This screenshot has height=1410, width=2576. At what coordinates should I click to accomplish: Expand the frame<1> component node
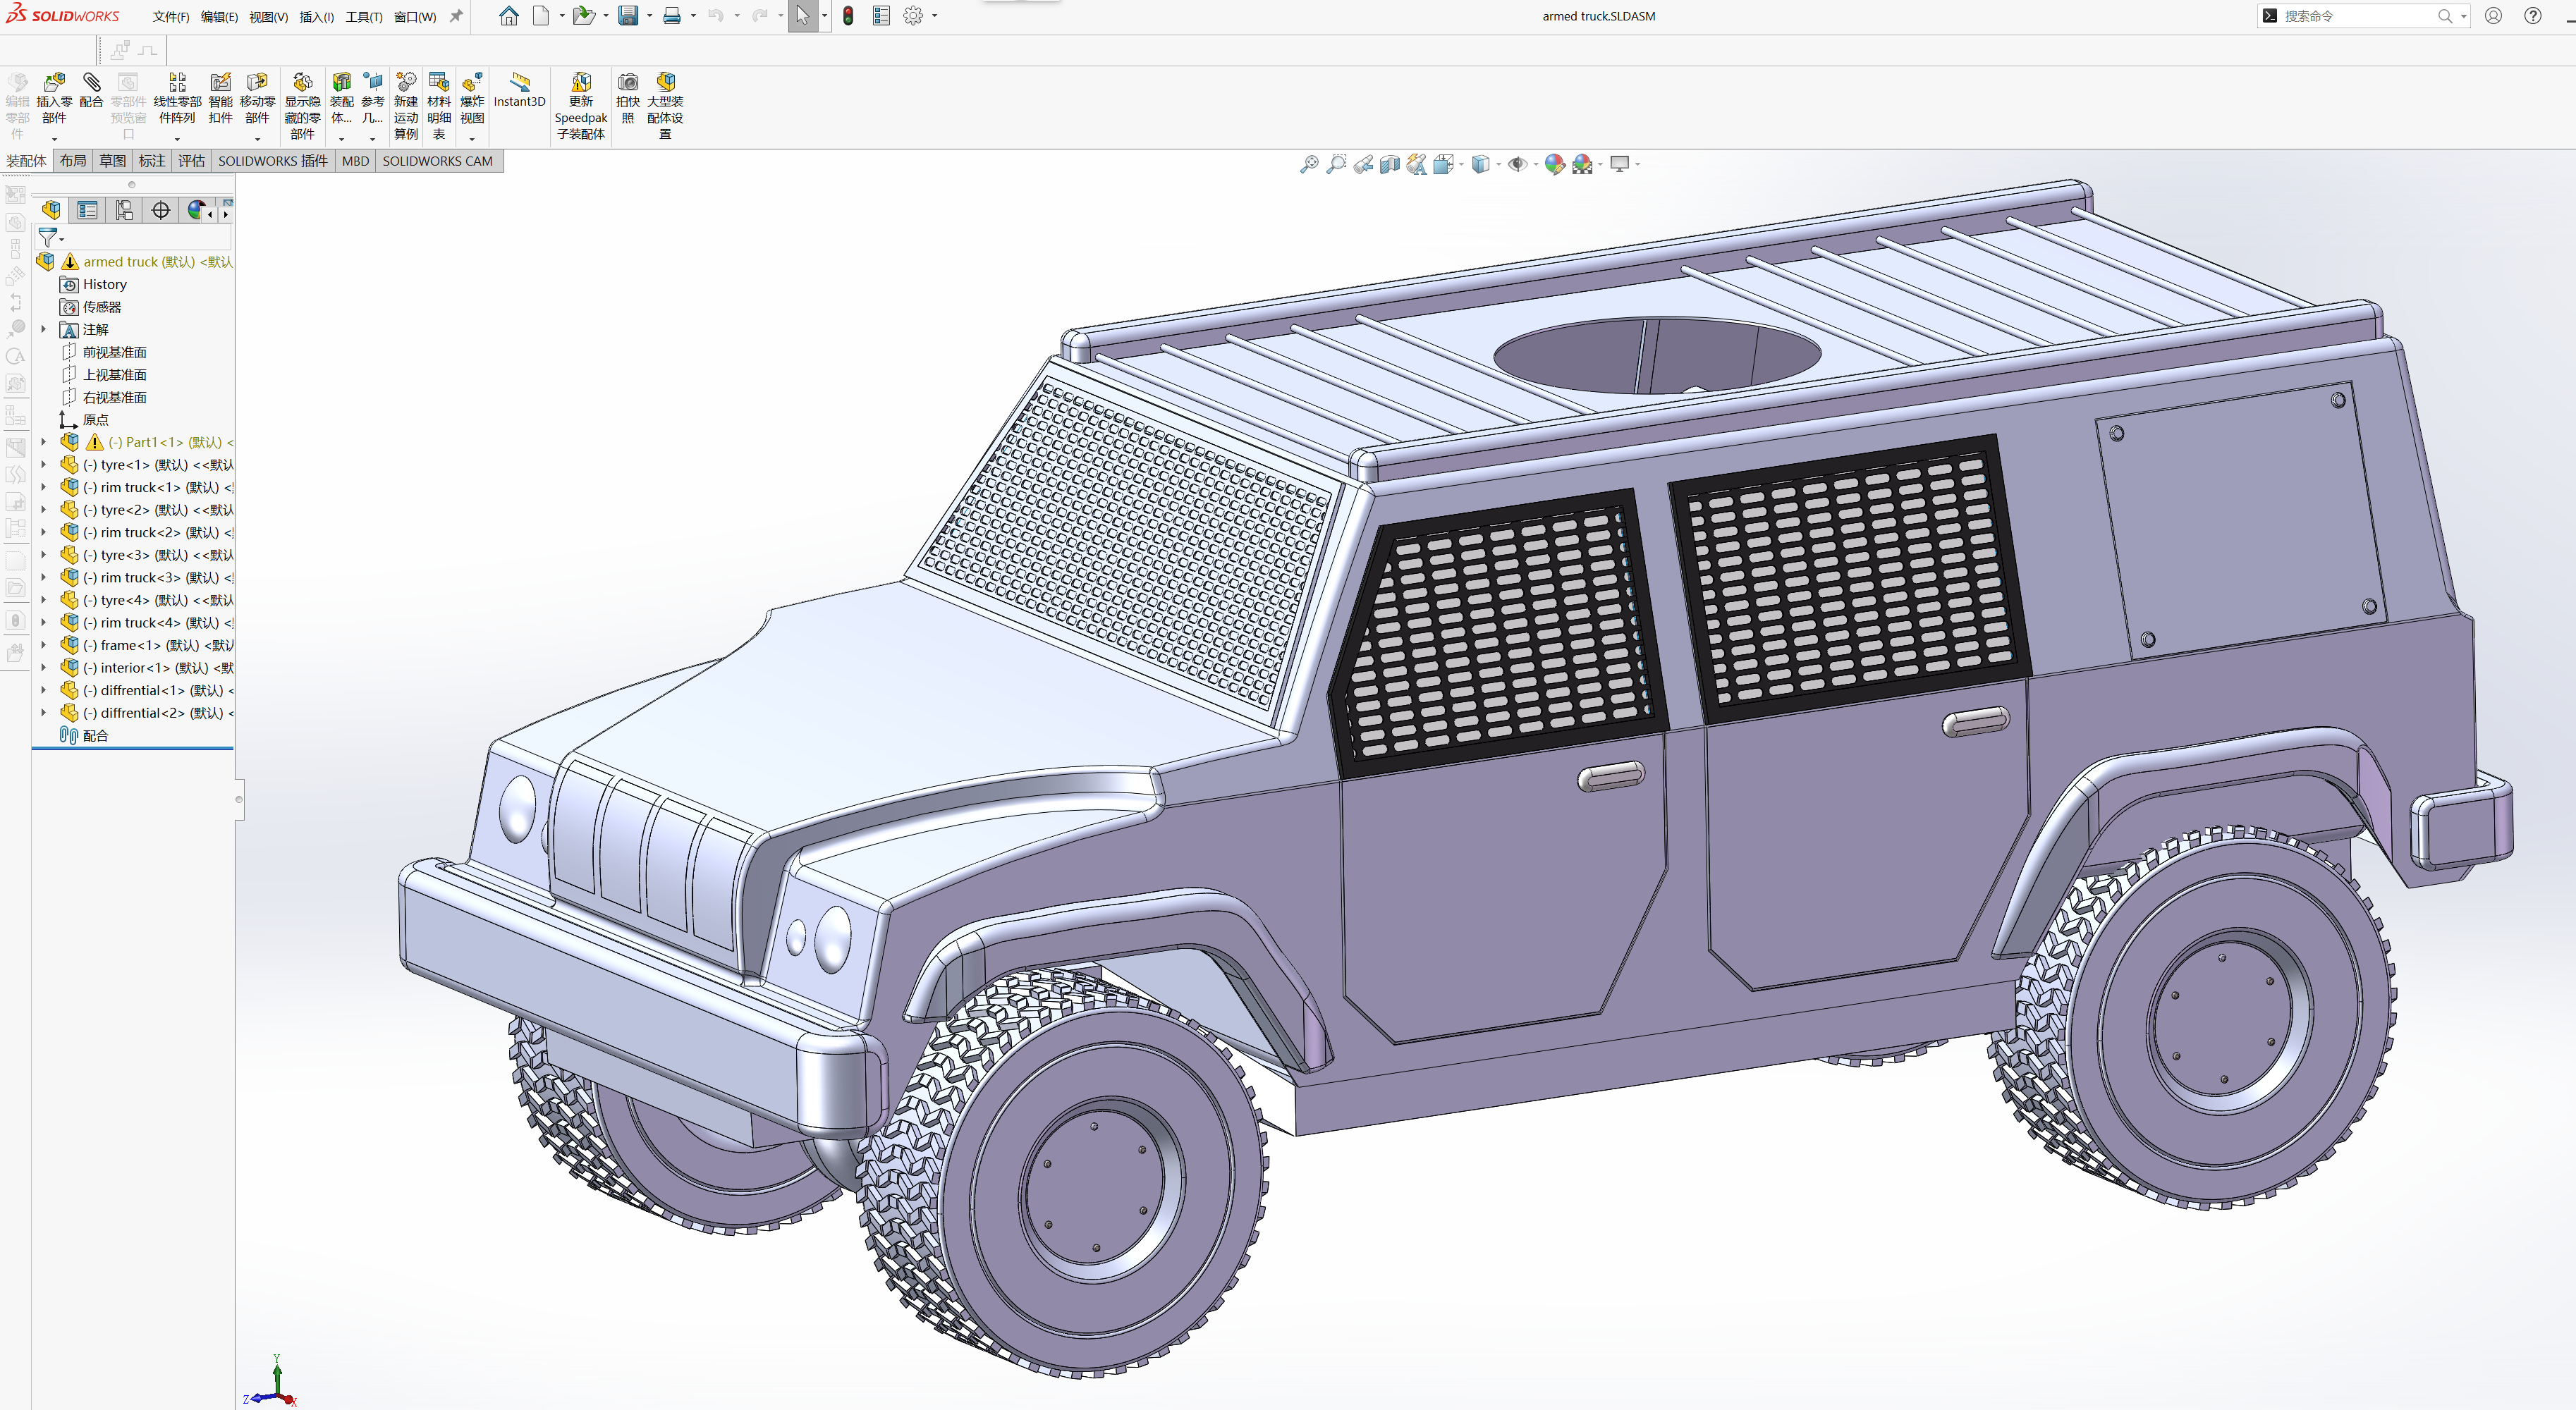(43, 645)
